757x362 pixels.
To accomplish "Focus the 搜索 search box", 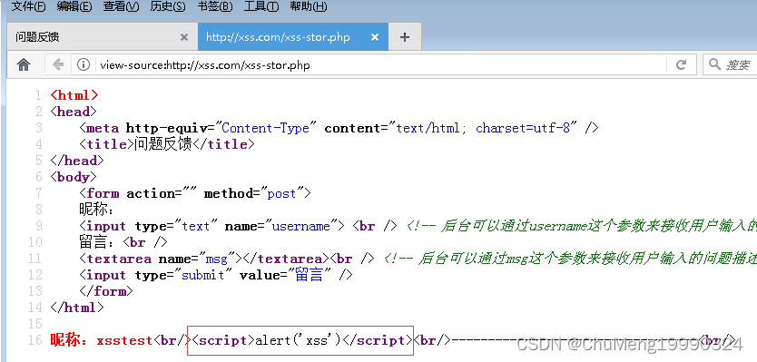I will pyautogui.click(x=739, y=64).
